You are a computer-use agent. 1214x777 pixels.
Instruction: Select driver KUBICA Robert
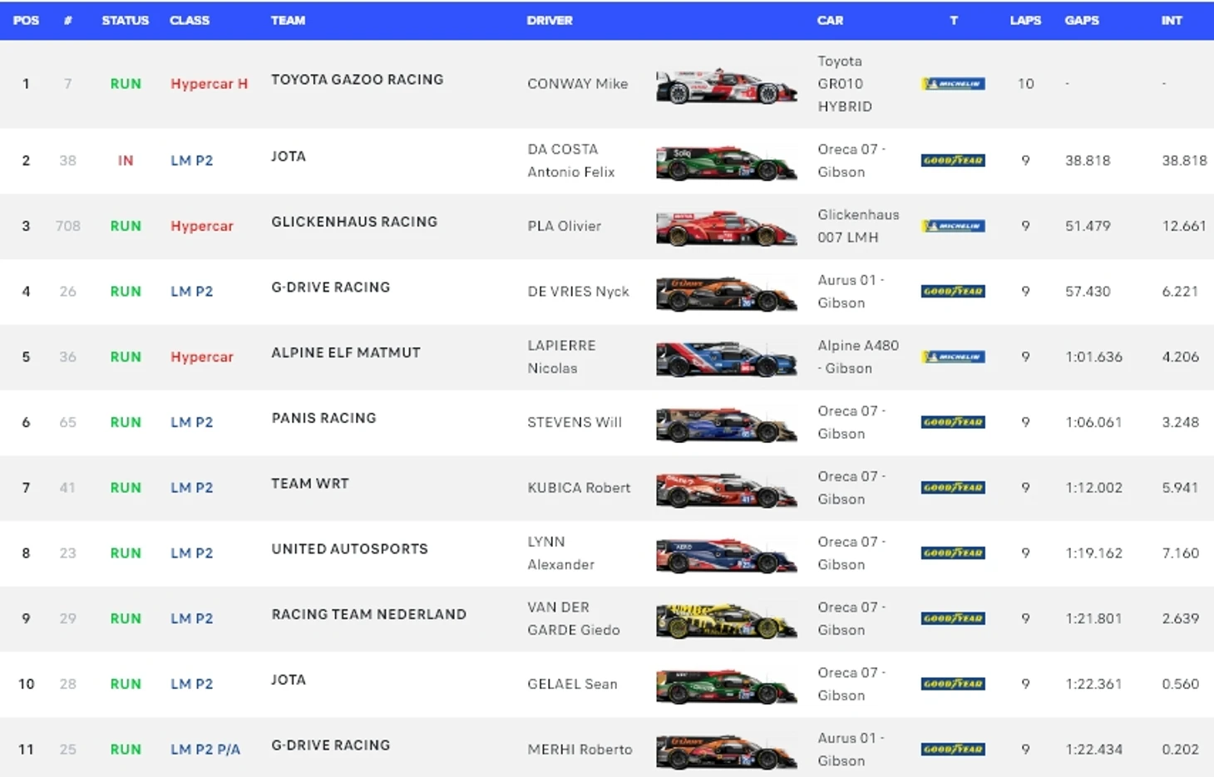[579, 488]
